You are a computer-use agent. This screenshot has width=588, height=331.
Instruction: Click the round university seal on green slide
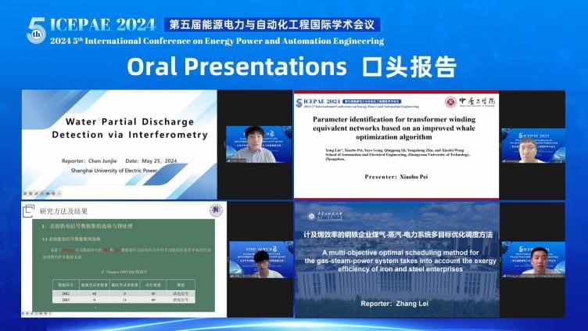pyautogui.click(x=215, y=210)
